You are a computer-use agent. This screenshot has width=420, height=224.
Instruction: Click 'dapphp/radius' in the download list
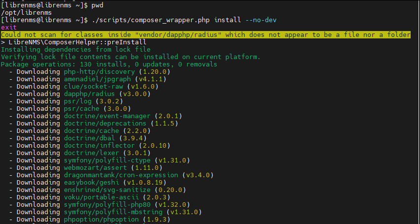click(x=89, y=94)
